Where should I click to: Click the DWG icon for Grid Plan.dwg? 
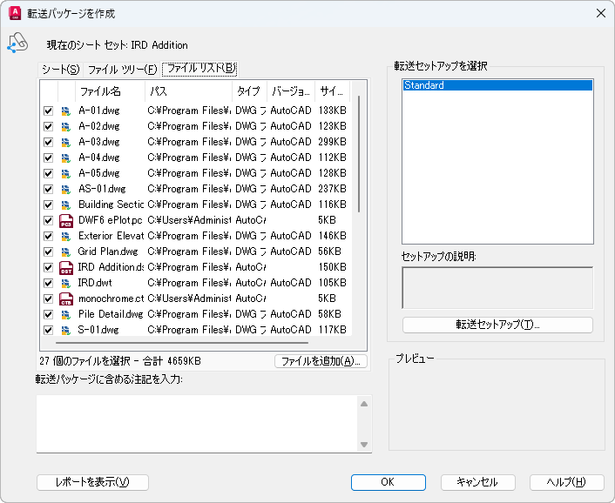click(x=66, y=251)
